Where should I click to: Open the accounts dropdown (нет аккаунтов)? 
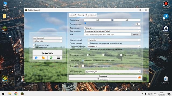click(47, 38)
